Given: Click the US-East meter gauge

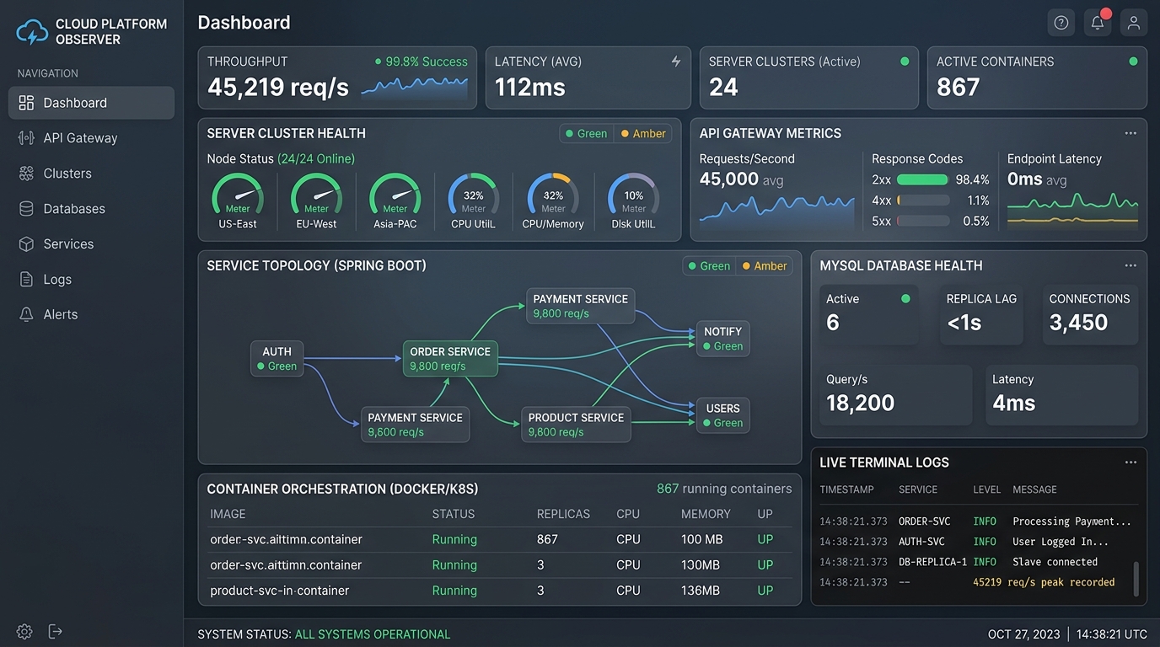Looking at the screenshot, I should click(x=237, y=195).
